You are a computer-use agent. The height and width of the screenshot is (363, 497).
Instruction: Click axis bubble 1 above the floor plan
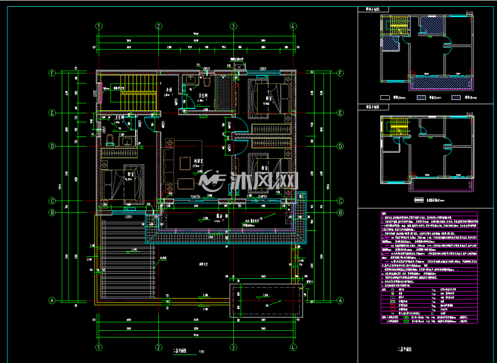coord(99,26)
